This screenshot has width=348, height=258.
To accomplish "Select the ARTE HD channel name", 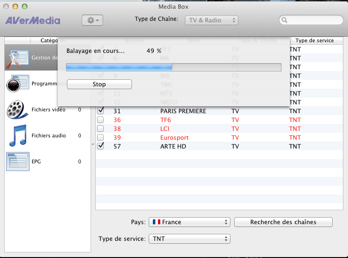I will point(173,147).
